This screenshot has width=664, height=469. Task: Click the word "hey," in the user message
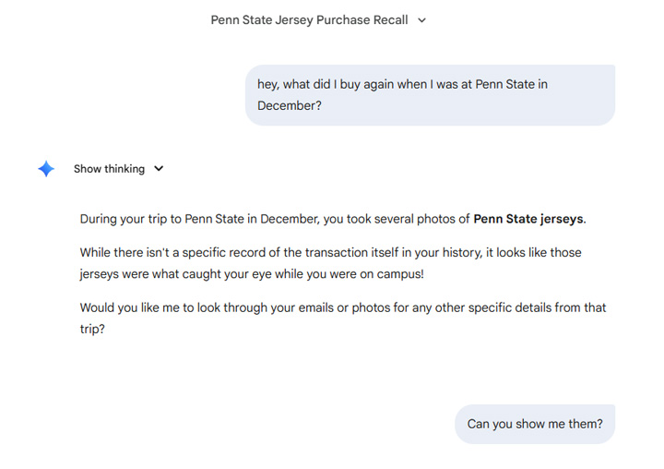click(268, 84)
